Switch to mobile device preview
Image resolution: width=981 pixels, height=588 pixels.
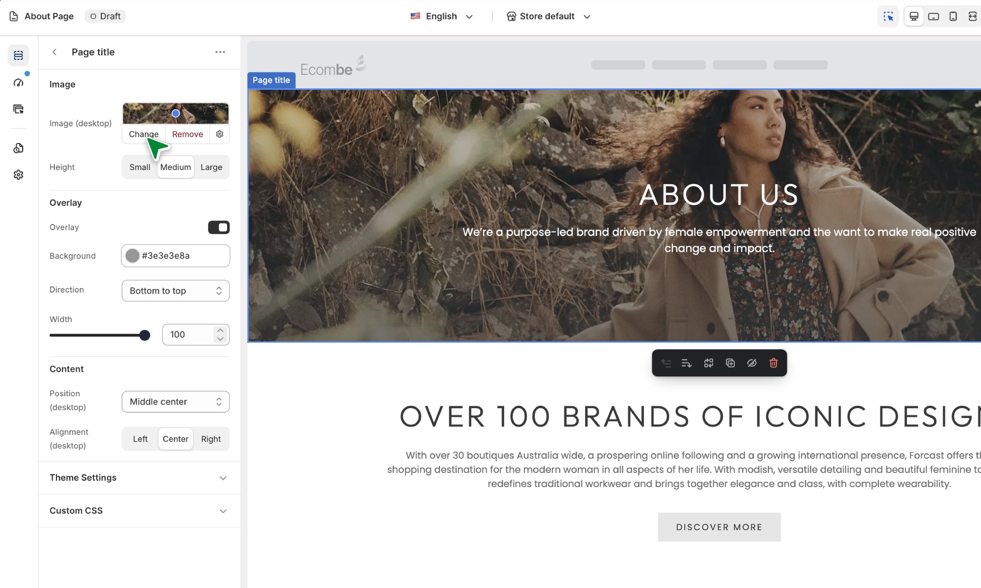[953, 16]
